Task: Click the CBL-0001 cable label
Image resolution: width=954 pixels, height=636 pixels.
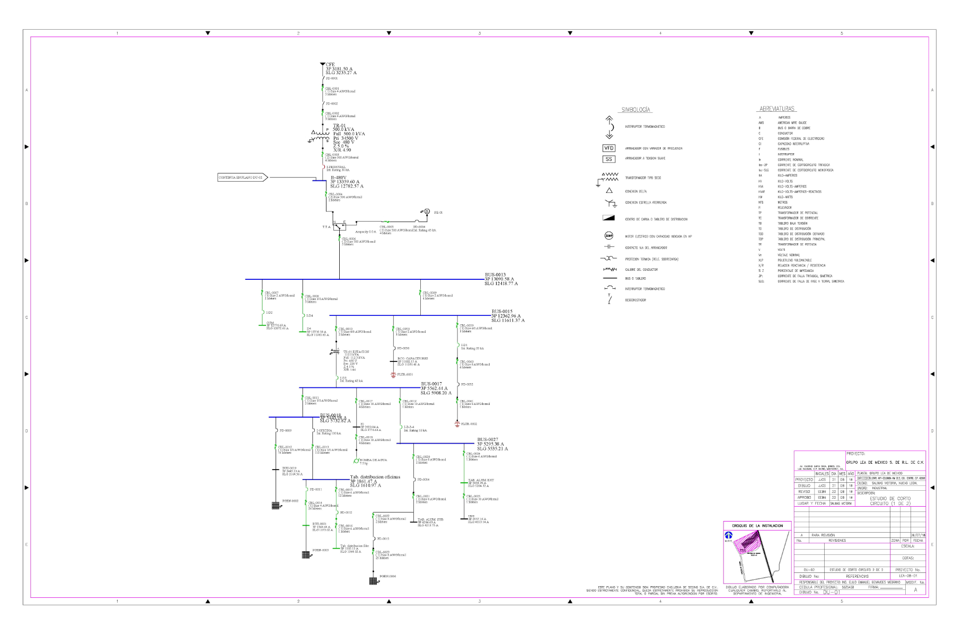Action: click(x=332, y=89)
